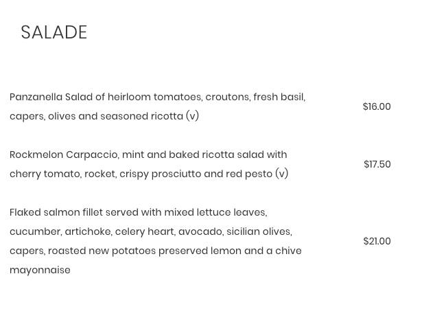Click the text "capers, olives and seasoned ricotta"

[96, 116]
